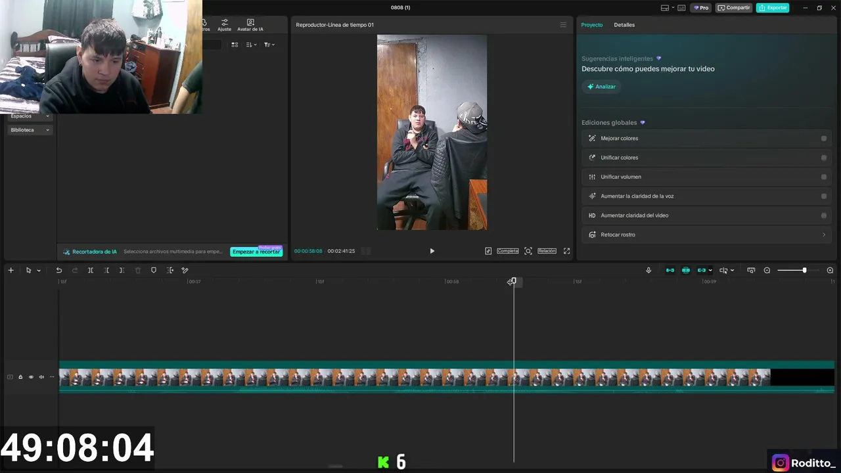841x473 pixels.
Task: Expand dropdown beside the preview axis icon
Action: point(732,271)
